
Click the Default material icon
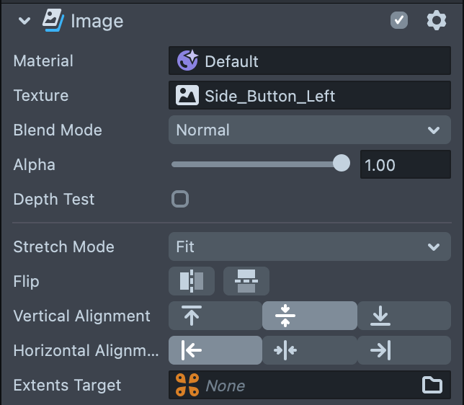coord(188,61)
